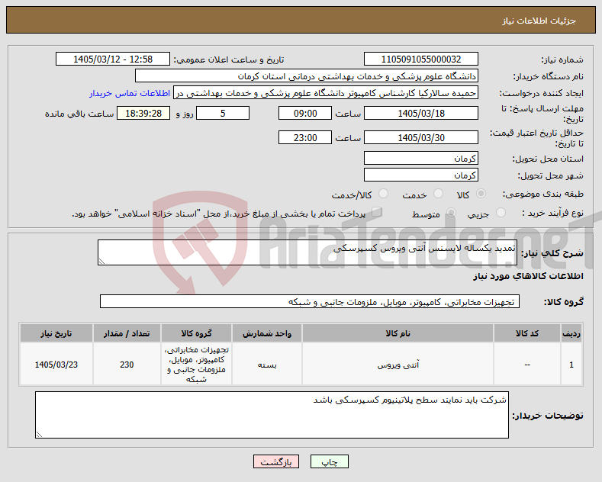Click the general description textarea about Kaspersky license
This screenshot has height=482, width=602.
tap(307, 252)
